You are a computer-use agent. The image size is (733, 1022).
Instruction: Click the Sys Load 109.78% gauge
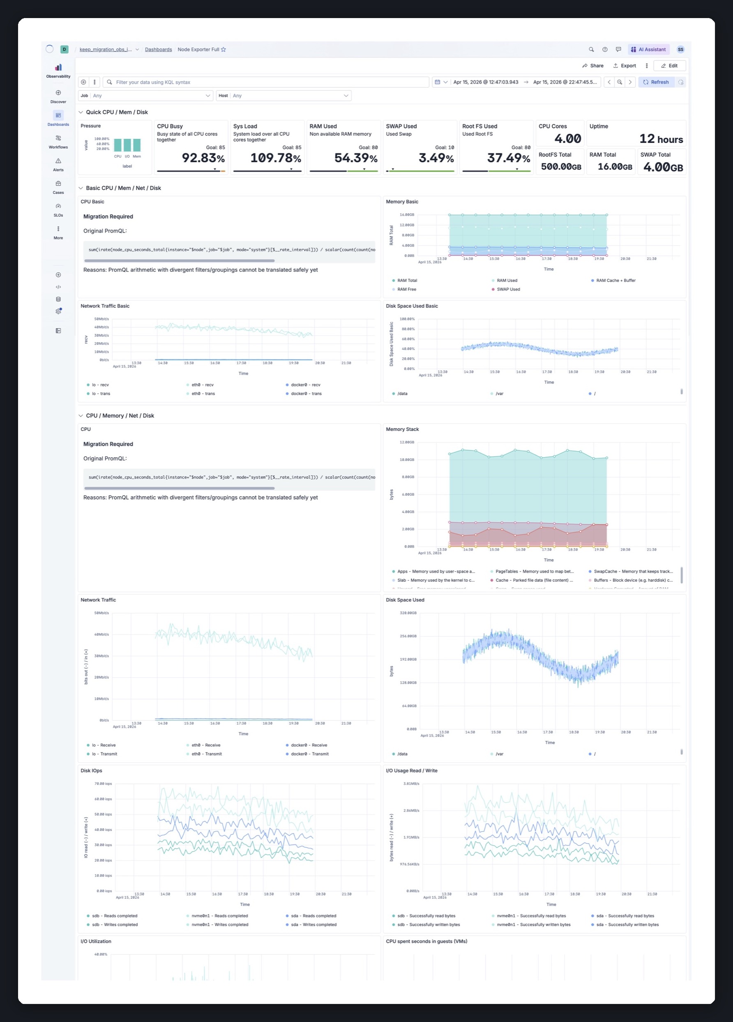tap(267, 147)
